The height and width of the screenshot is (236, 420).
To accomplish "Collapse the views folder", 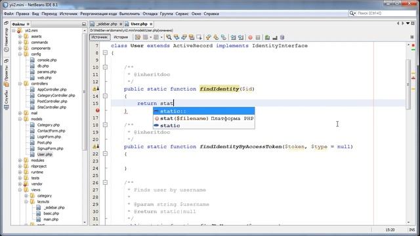I will [20, 189].
